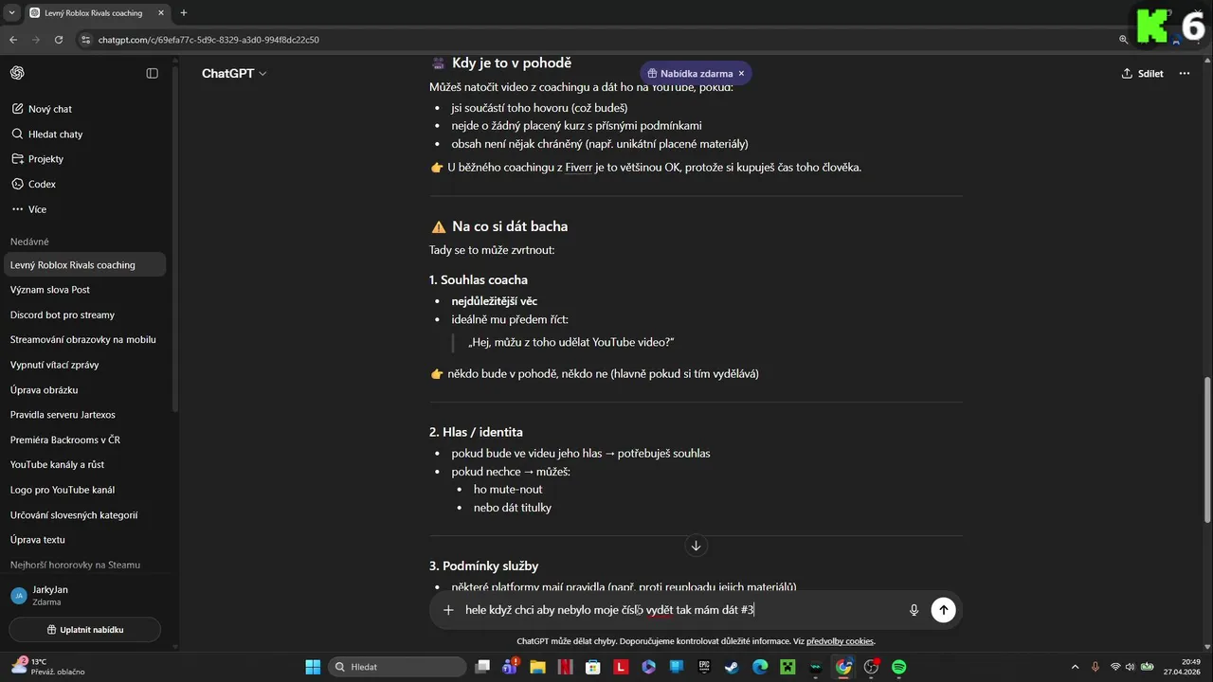The image size is (1213, 682).
Task: Open Steam from taskbar
Action: click(x=732, y=667)
